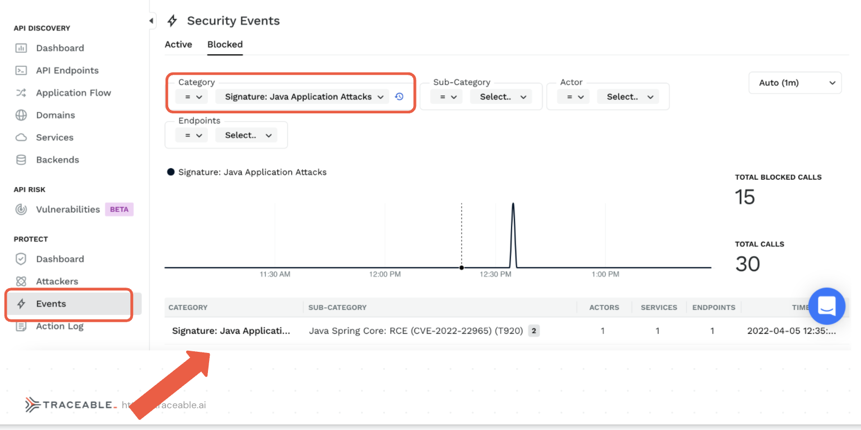The height and width of the screenshot is (430, 861).
Task: Click the API Discovery Dashboard icon
Action: [x=21, y=48]
